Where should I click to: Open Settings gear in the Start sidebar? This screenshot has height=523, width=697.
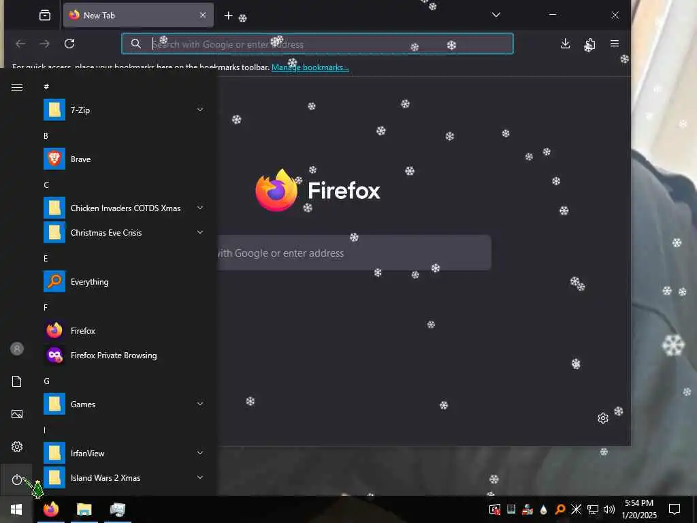[17, 447]
